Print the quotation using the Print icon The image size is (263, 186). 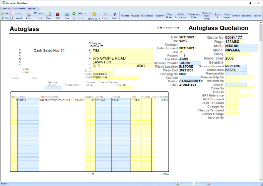28,16
